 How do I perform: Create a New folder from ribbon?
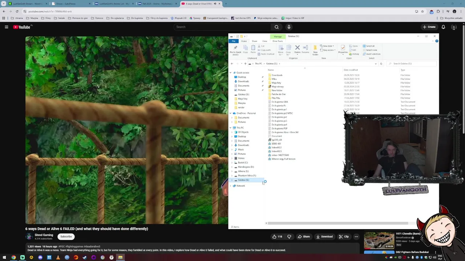[x=315, y=50]
